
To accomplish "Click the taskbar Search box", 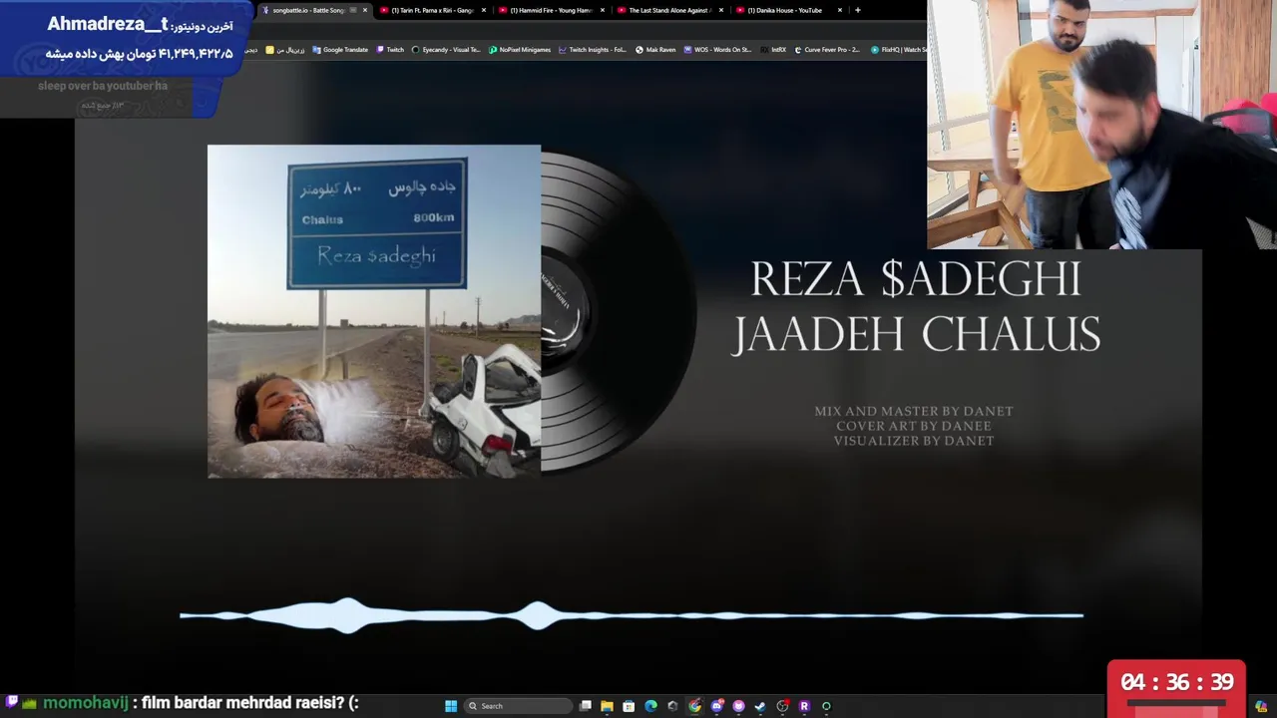I will [x=519, y=706].
